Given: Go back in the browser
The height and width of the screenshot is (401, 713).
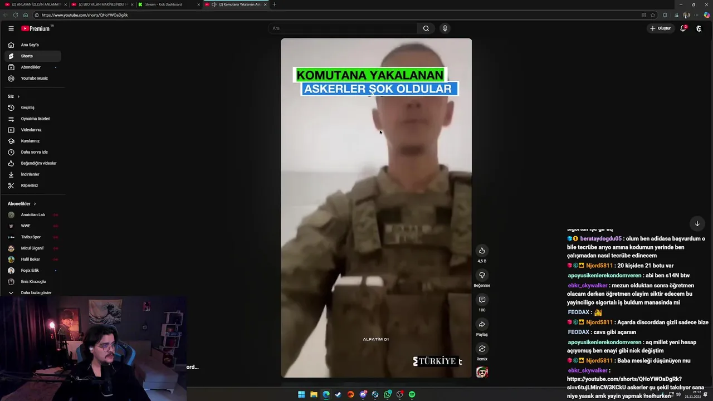Looking at the screenshot, I should coord(6,15).
